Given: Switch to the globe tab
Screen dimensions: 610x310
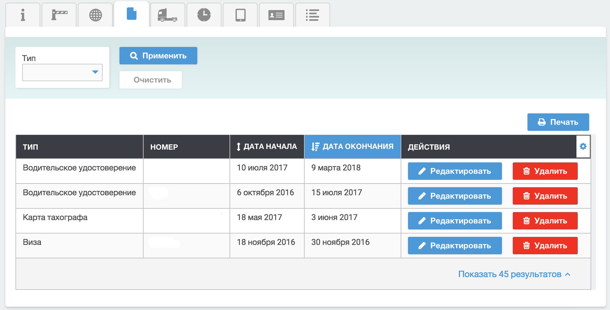Looking at the screenshot, I should pos(96,15).
